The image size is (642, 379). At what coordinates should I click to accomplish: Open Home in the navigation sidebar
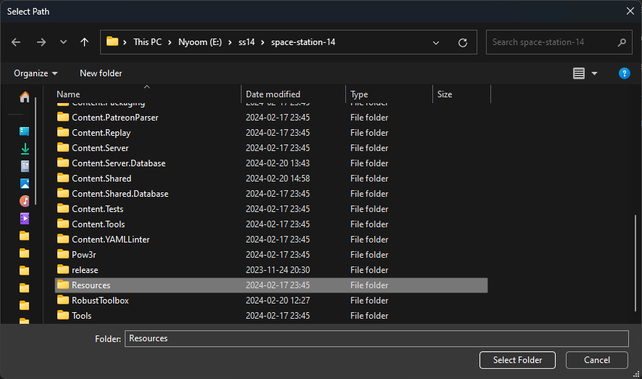[x=25, y=97]
